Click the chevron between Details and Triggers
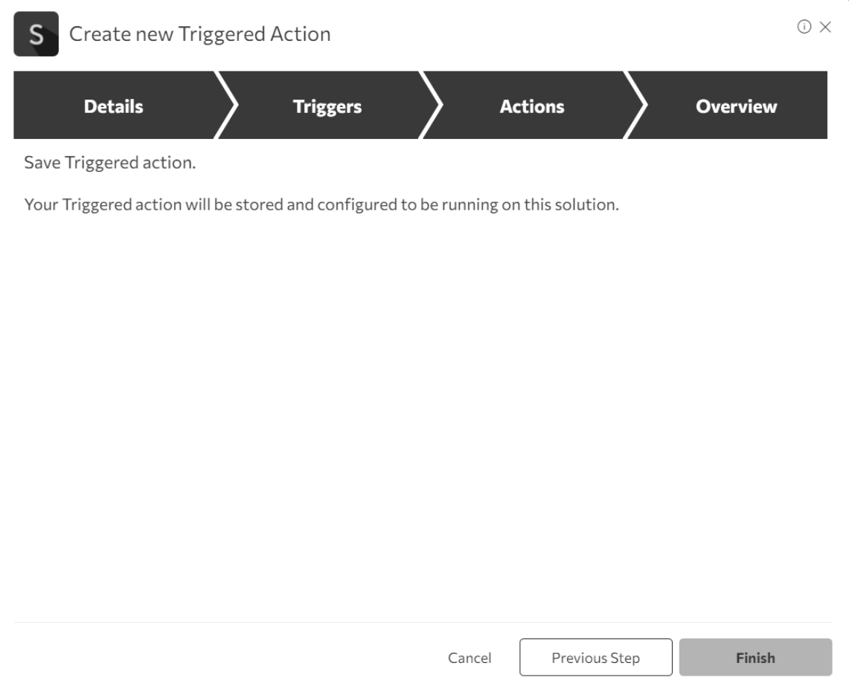The height and width of the screenshot is (683, 849). [x=226, y=106]
